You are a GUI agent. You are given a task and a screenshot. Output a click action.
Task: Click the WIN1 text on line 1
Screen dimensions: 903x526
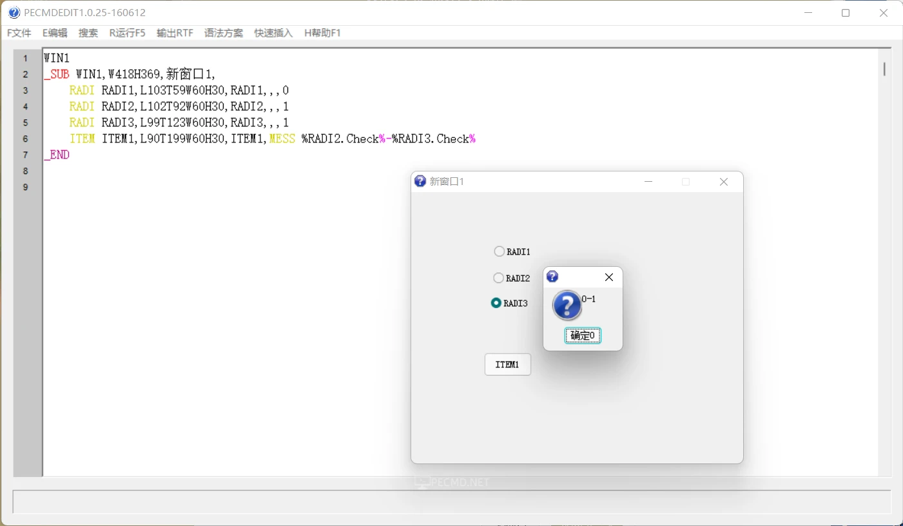pyautogui.click(x=57, y=58)
